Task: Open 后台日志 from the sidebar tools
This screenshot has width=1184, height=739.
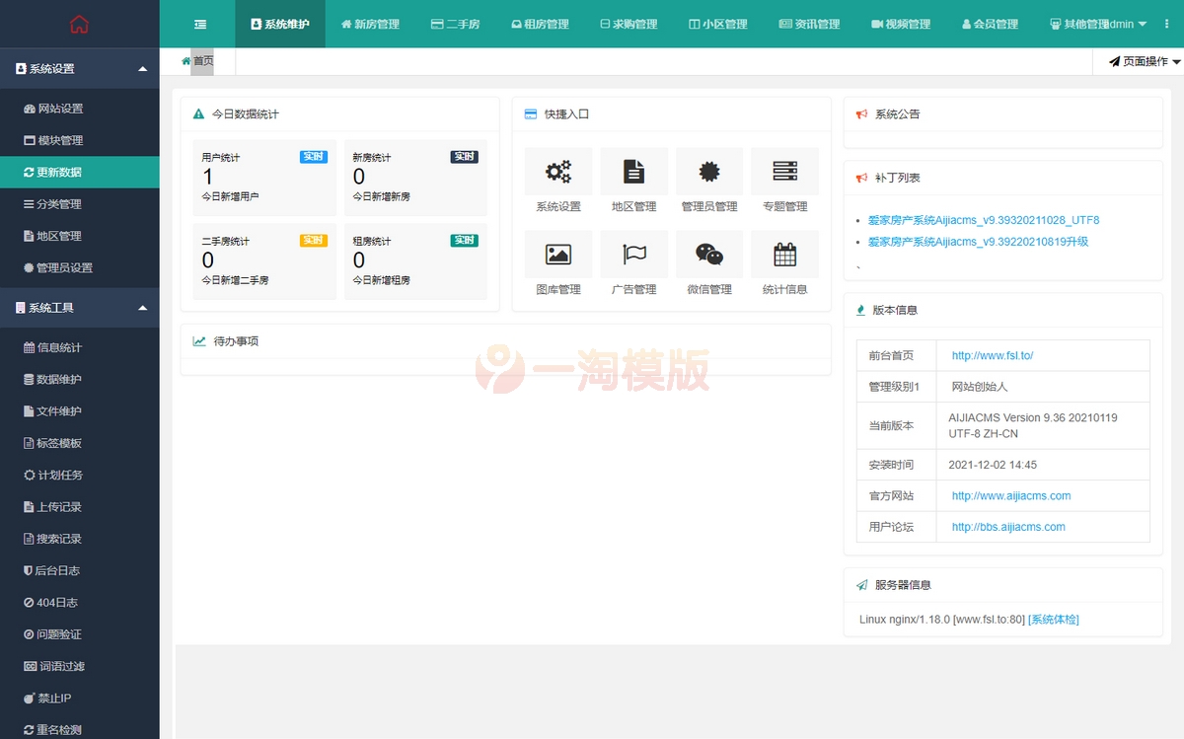Action: pos(55,570)
